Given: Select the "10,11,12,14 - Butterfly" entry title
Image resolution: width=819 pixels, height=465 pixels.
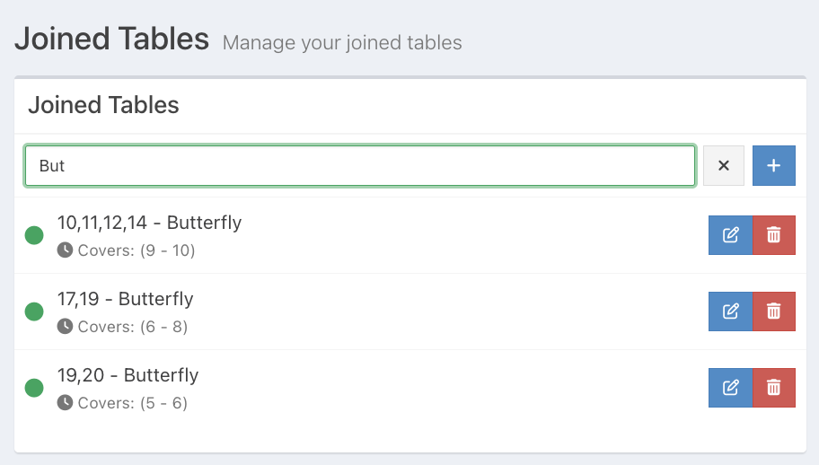Looking at the screenshot, I should coord(149,223).
